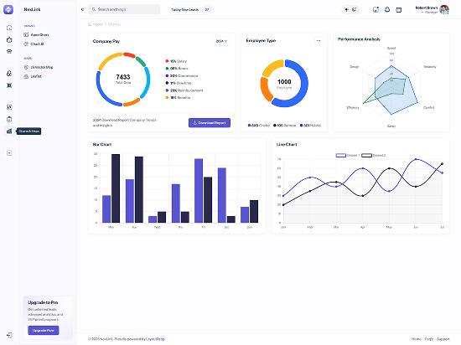
Task: Click the logout icon at sidebar bottom
Action: [9, 335]
